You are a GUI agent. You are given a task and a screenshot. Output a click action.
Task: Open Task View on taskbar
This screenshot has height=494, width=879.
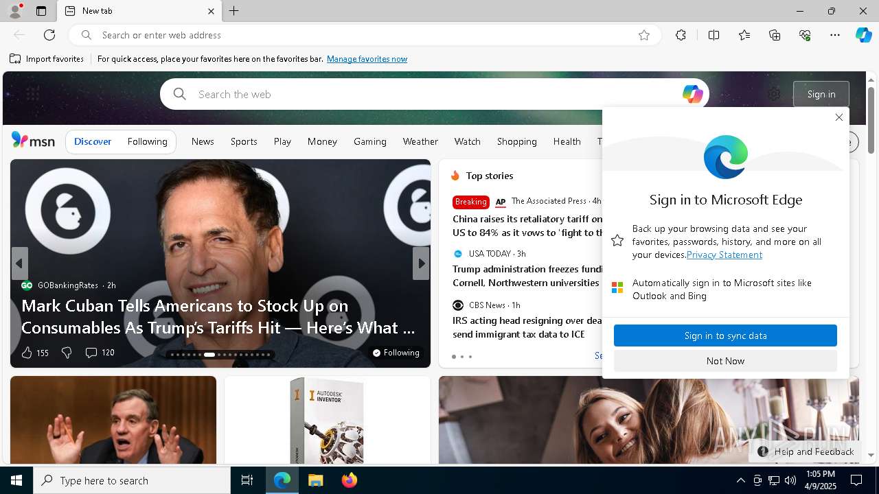pyautogui.click(x=247, y=480)
